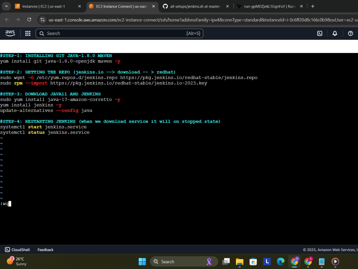Close the run-gpMDZjekL1GgnFuY tab
358x269 pixels.
click(x=301, y=6)
